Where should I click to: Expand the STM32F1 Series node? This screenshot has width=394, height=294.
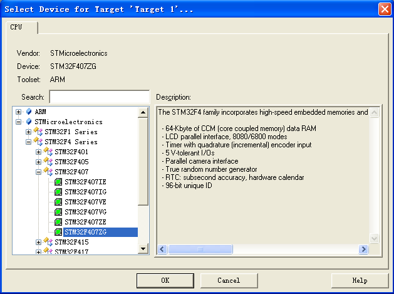pyautogui.click(x=28, y=132)
